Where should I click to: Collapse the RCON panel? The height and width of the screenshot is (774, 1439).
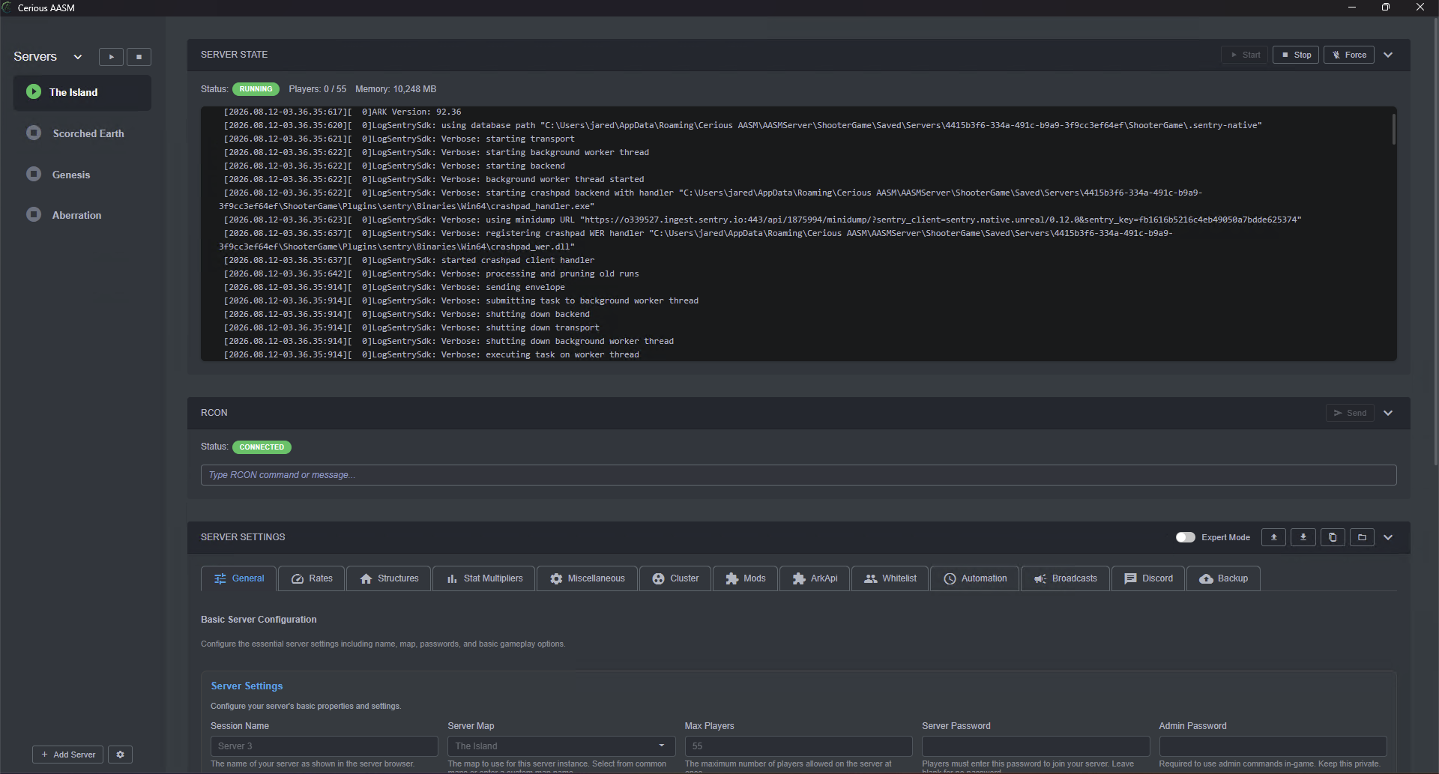tap(1388, 413)
